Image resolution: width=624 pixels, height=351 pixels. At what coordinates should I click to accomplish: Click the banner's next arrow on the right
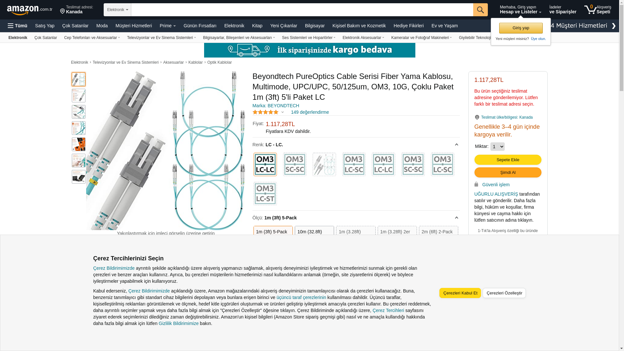[614, 26]
